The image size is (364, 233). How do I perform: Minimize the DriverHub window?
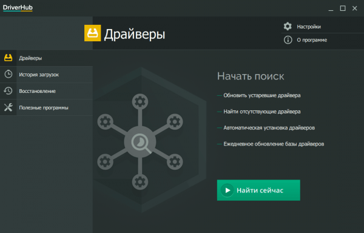tap(331, 8)
